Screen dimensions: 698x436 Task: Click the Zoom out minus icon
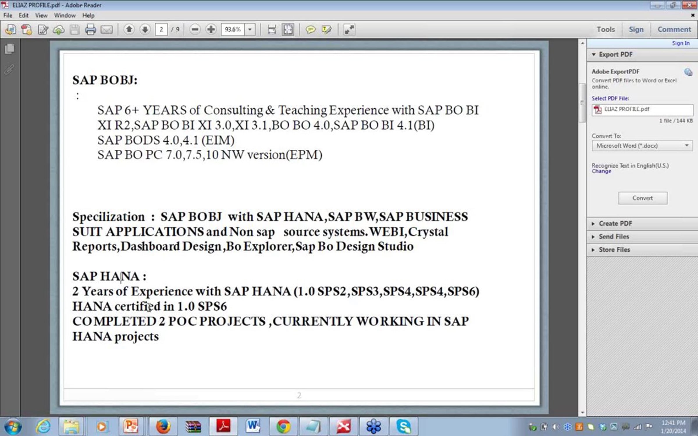coord(195,29)
